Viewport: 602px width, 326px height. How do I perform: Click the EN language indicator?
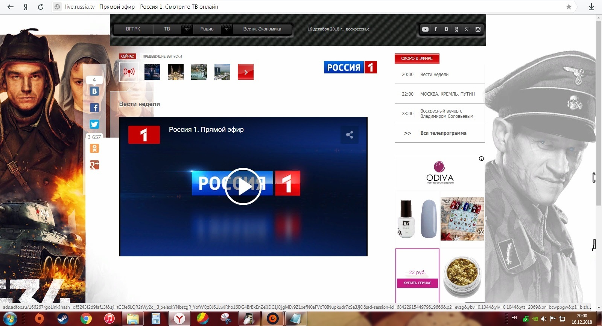(514, 318)
